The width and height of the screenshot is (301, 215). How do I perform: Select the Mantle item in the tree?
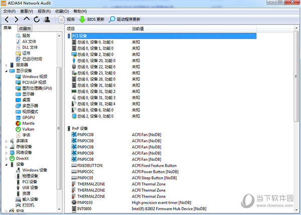click(28, 123)
